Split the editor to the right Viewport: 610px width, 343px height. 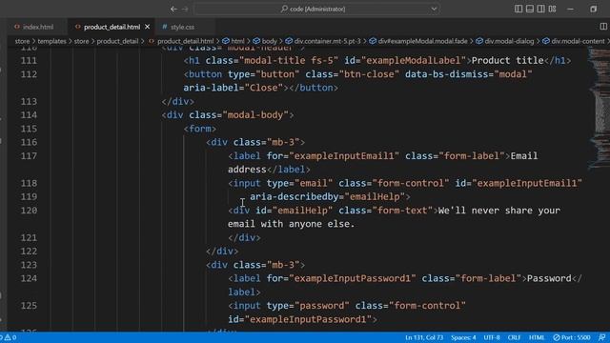[603, 27]
